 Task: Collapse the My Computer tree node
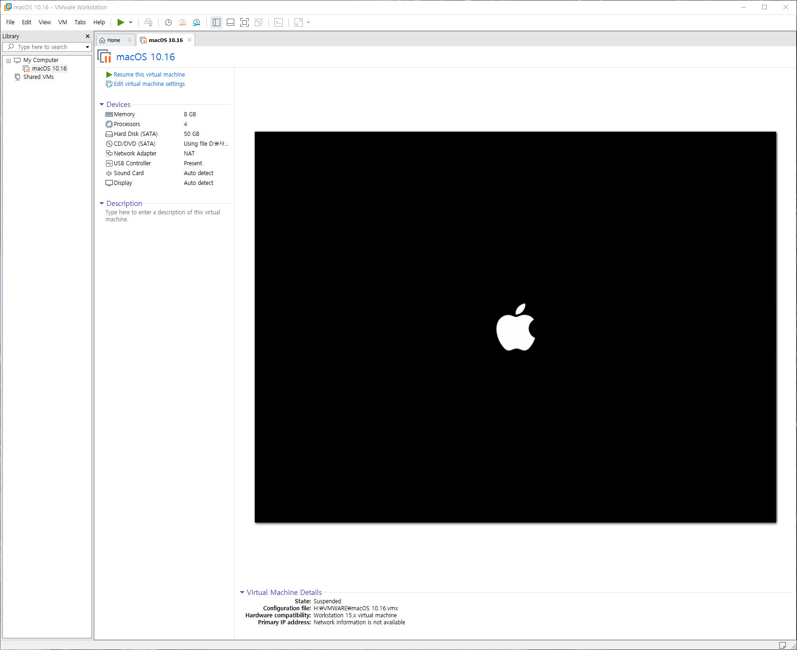8,61
